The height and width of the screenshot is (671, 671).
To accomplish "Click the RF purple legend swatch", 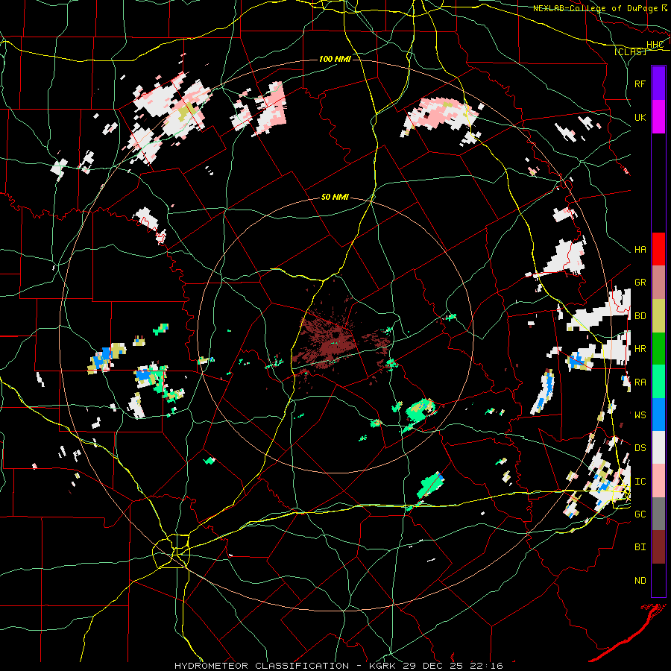I will coord(658,84).
